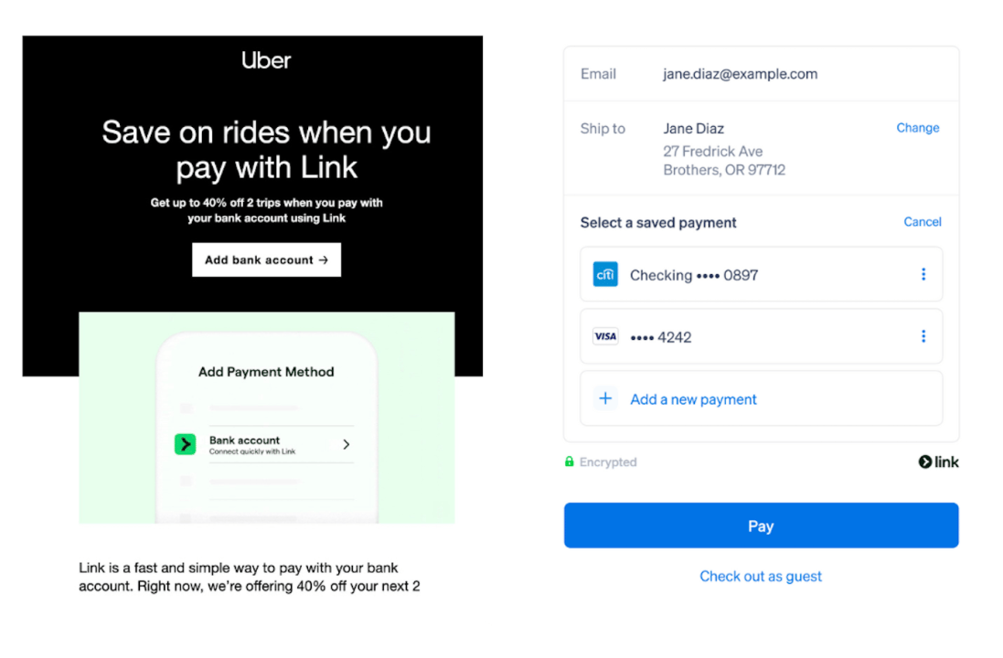Viewport: 1003px width, 658px height.
Task: Click the Add bank account button
Action: coord(266,260)
